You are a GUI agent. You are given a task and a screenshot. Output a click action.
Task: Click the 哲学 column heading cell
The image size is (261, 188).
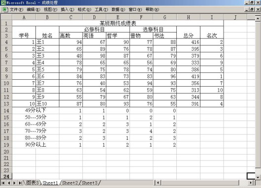coord(118,35)
